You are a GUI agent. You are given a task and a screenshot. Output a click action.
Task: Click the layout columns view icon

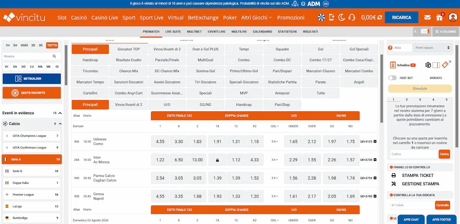(x=424, y=31)
